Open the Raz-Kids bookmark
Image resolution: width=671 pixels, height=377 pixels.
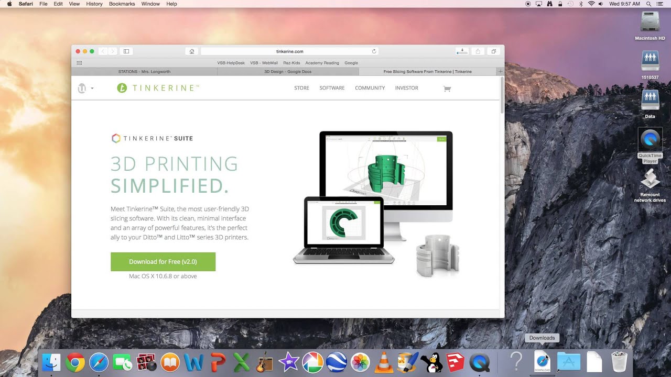292,63
